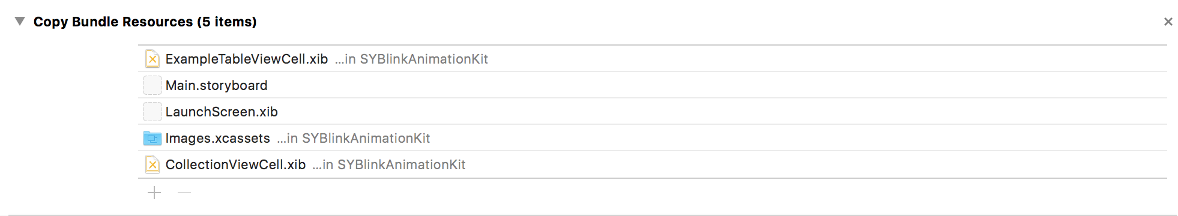Remove selected resource with the minus button
Image resolution: width=1178 pixels, height=216 pixels.
tap(184, 193)
